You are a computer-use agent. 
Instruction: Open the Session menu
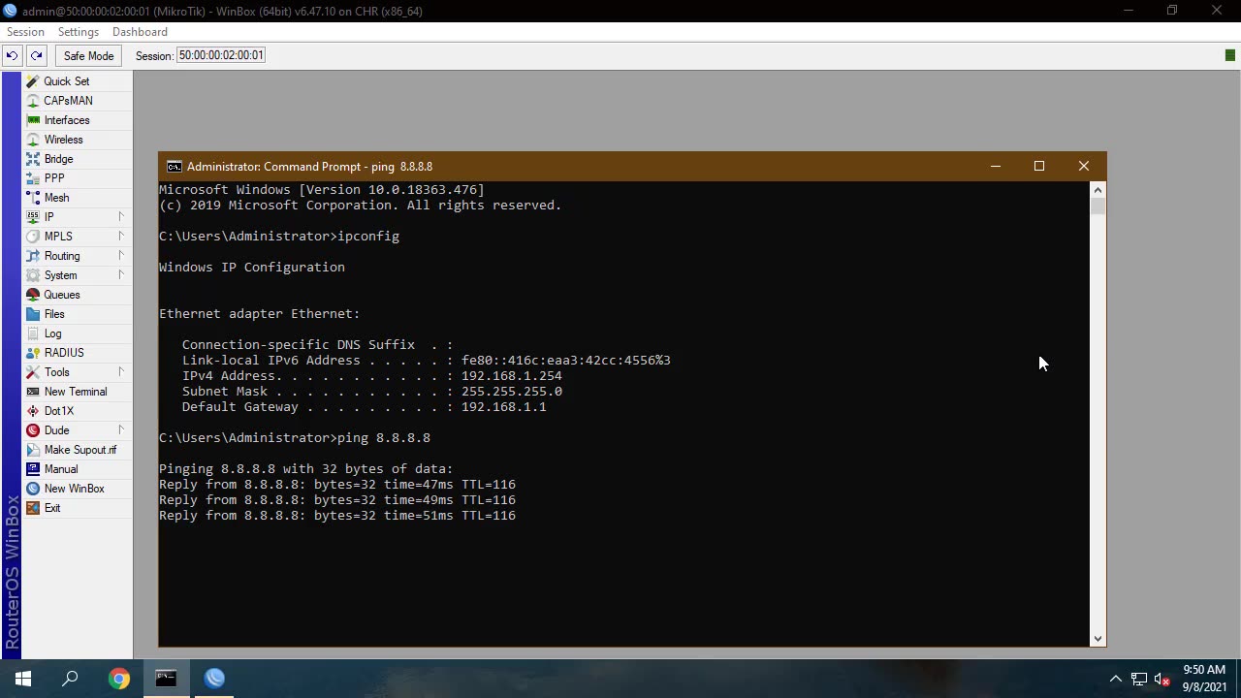coord(25,32)
